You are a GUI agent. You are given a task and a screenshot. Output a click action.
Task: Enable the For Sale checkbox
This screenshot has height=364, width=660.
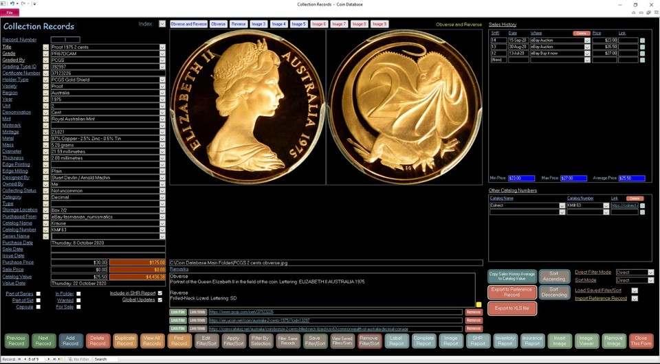click(78, 307)
